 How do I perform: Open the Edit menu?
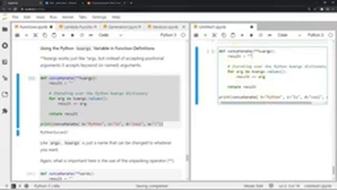(x=27, y=17)
